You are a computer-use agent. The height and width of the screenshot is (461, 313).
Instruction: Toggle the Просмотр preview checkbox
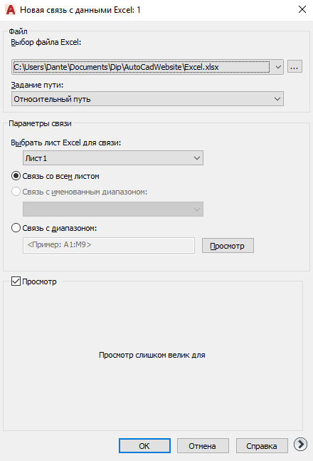(16, 281)
